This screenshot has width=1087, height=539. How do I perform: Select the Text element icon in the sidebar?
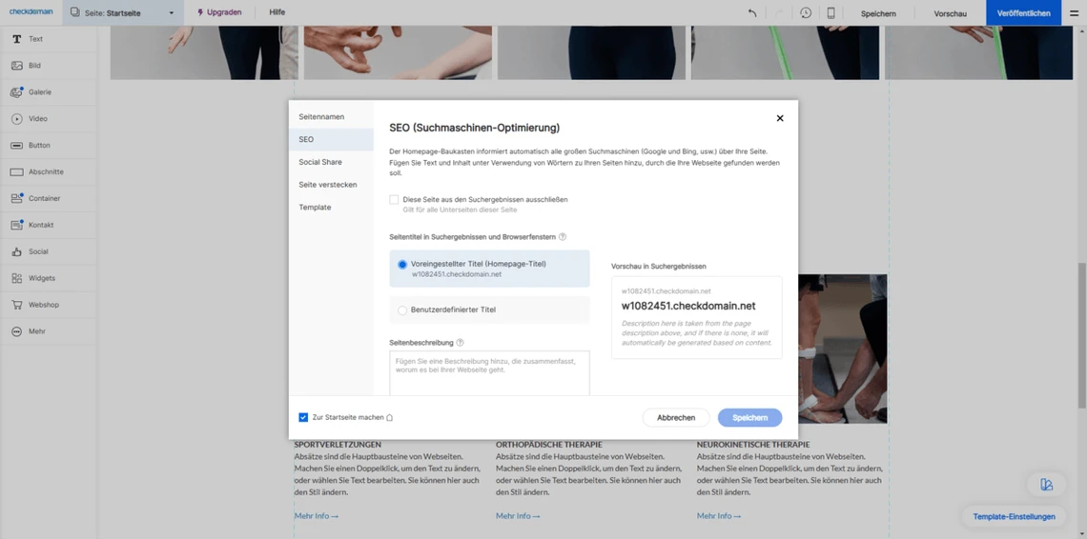pos(16,39)
